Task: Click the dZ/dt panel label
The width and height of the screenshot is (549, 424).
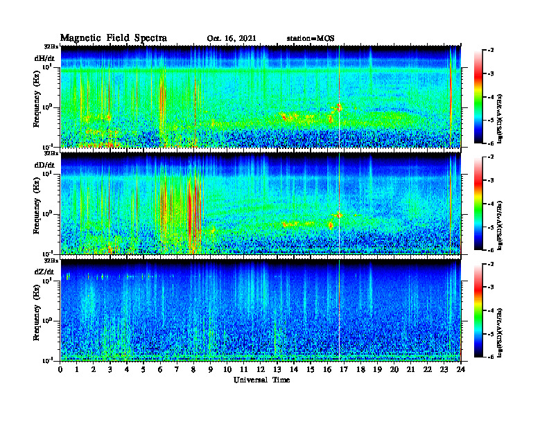Action: click(x=44, y=272)
